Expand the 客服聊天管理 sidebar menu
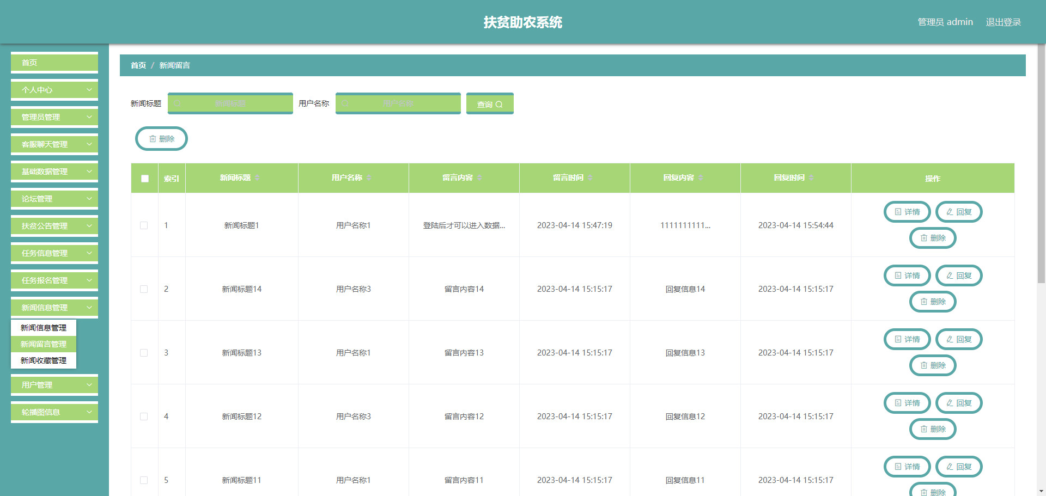Image resolution: width=1046 pixels, height=496 pixels. (x=54, y=144)
